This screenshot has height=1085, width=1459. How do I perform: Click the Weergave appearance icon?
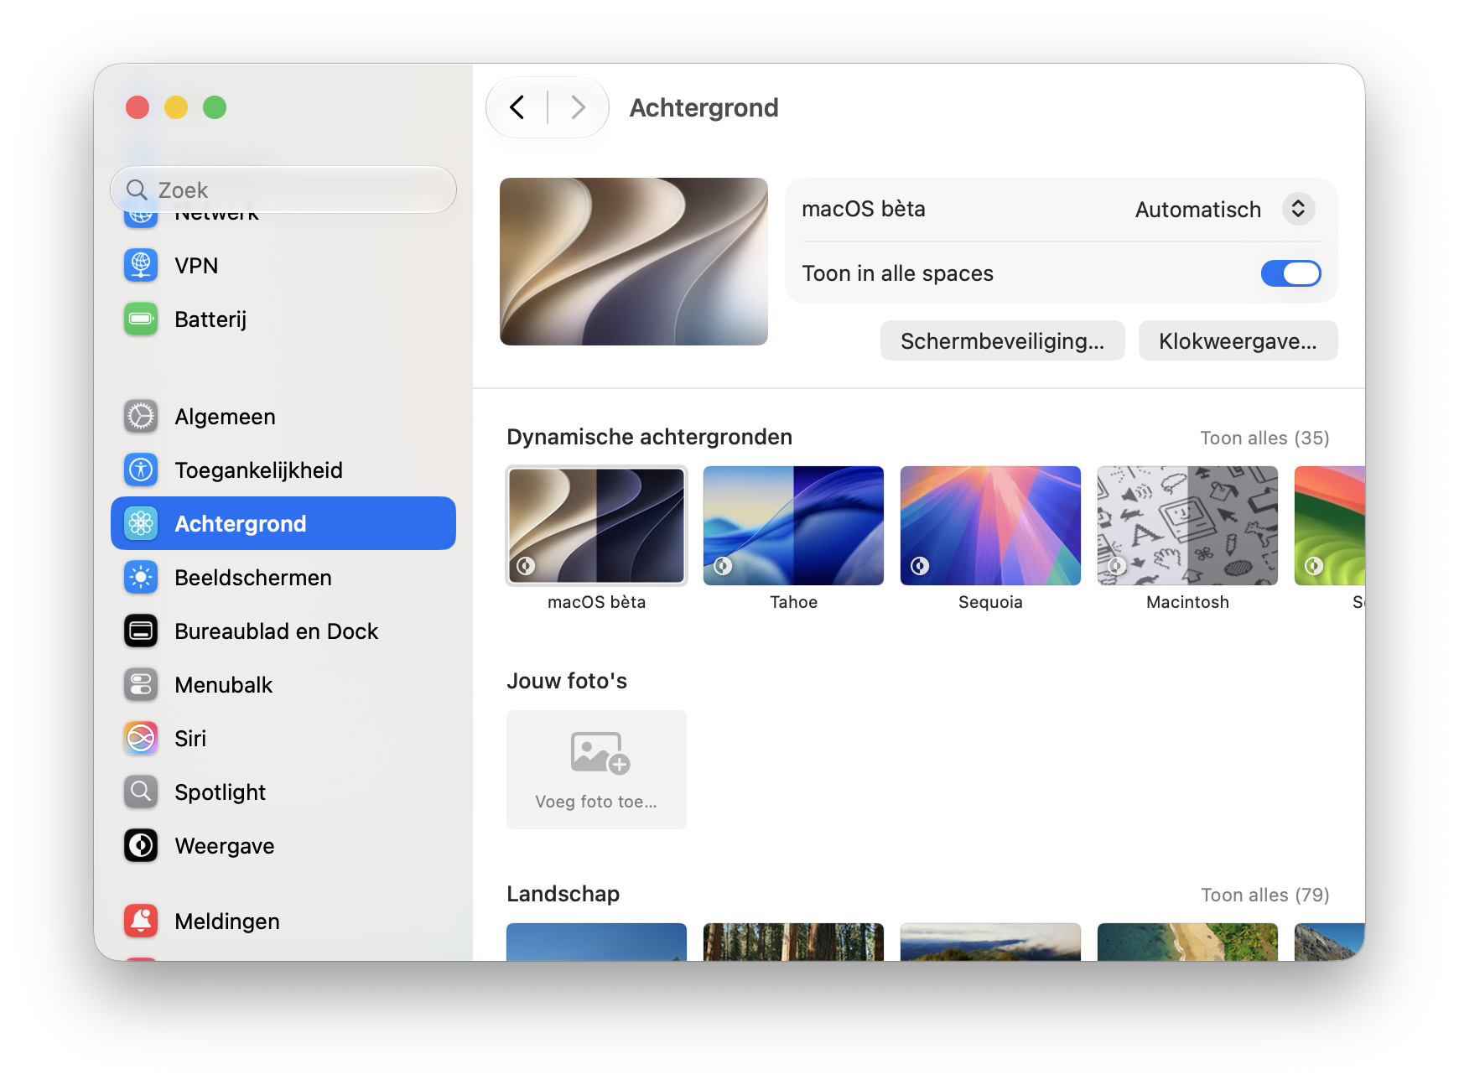pyautogui.click(x=141, y=846)
